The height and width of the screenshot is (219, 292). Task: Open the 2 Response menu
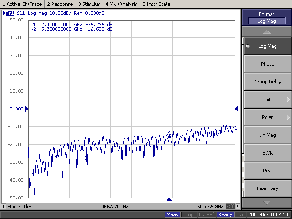pyautogui.click(x=60, y=4)
